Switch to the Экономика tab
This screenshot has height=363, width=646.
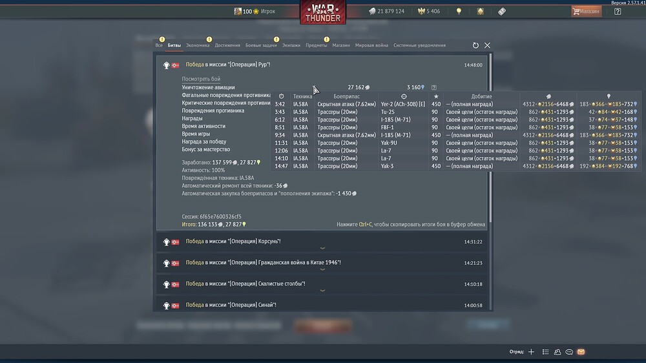coord(197,45)
